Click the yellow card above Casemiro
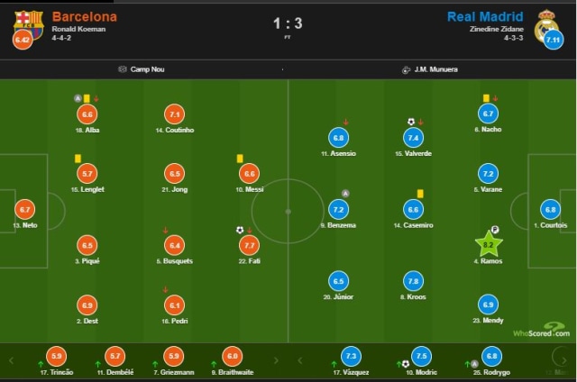 point(420,194)
